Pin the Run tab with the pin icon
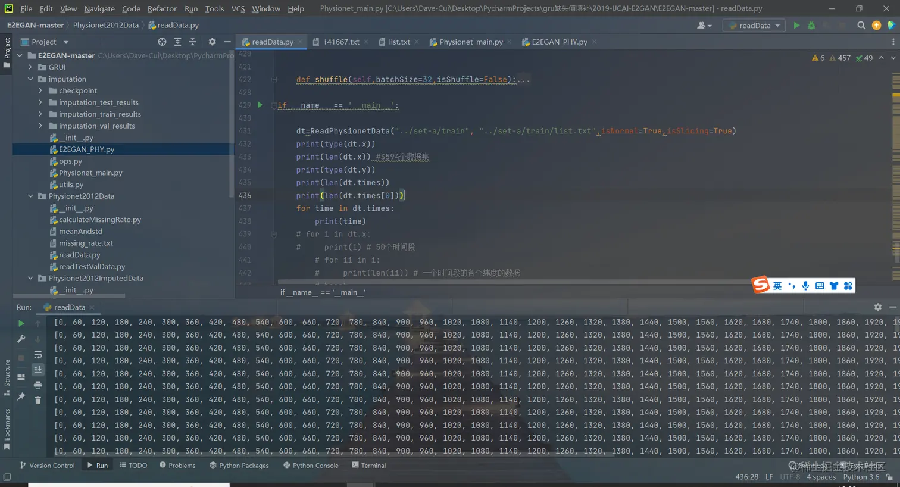This screenshot has width=900, height=487. point(21,397)
